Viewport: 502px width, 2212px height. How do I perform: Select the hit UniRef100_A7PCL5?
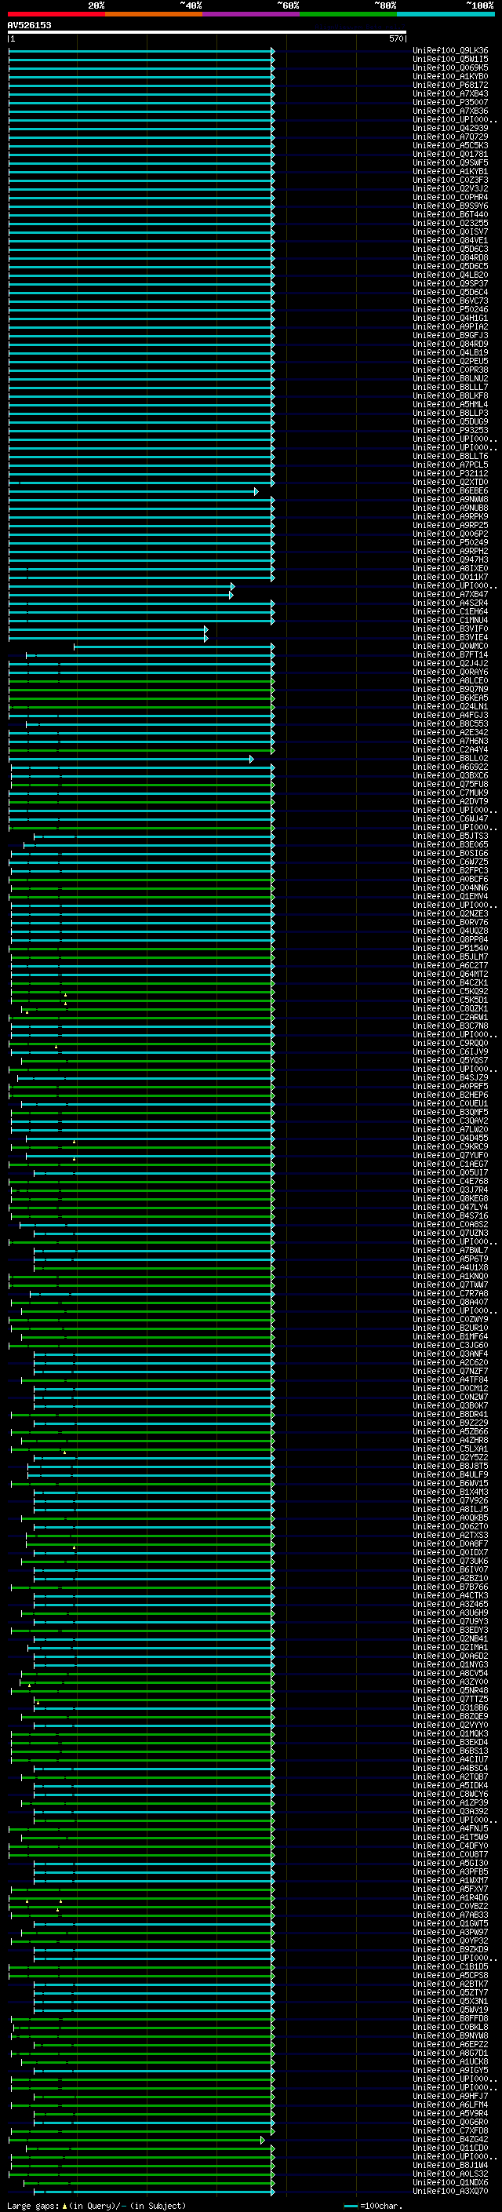point(450,465)
